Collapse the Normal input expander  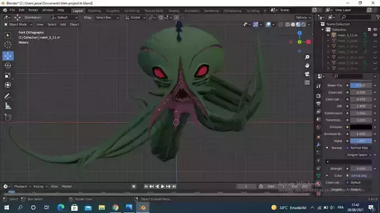click(327, 148)
